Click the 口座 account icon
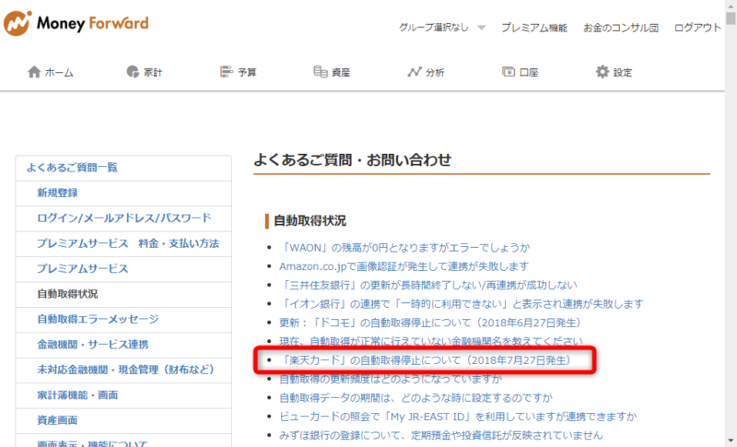Viewport: 737px width, 447px height. (509, 72)
